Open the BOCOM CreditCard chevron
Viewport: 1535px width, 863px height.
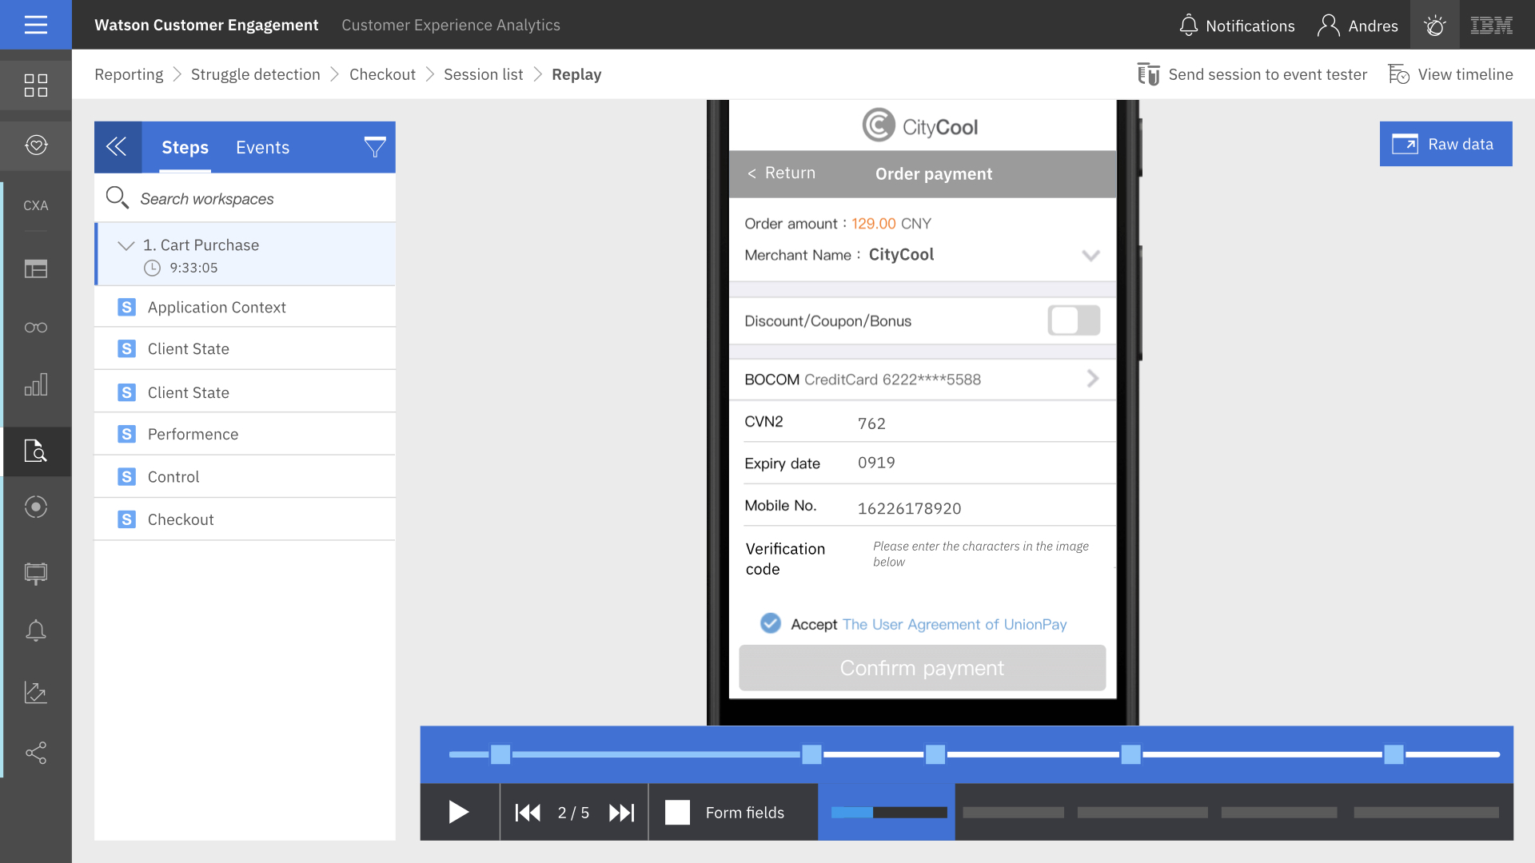1093,379
